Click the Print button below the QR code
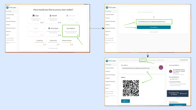Screen dimensions: 196x110 [125, 101]
